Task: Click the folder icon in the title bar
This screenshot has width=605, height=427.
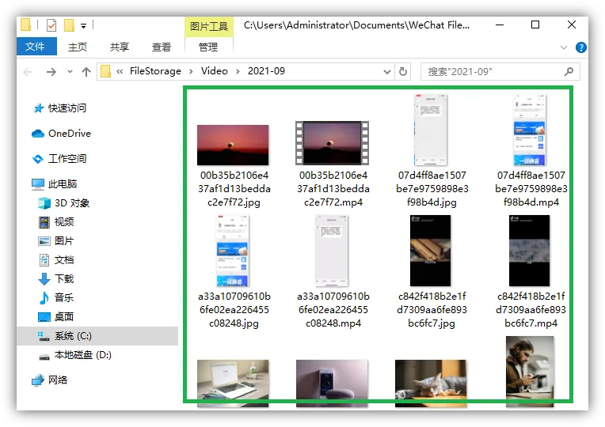Action: click(25, 25)
